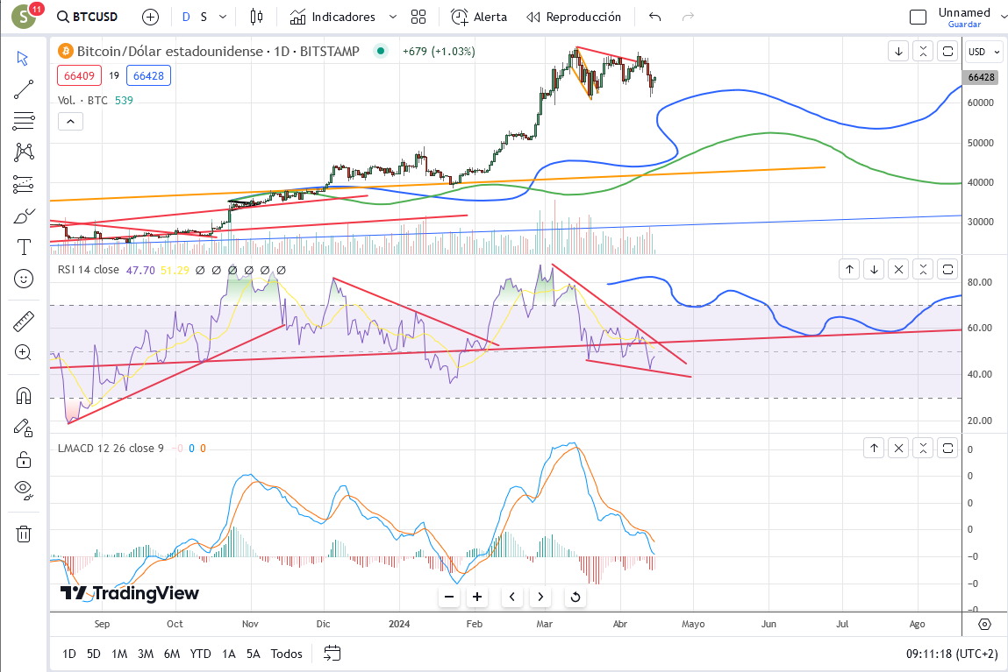This screenshot has width=1008, height=672.
Task: Open the chart patterns tool
Action: pos(23,152)
